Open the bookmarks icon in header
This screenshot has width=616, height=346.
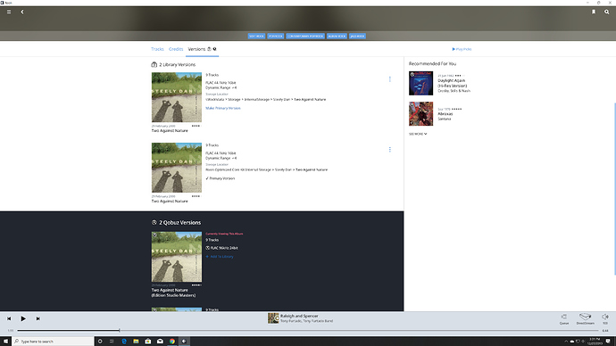(594, 12)
